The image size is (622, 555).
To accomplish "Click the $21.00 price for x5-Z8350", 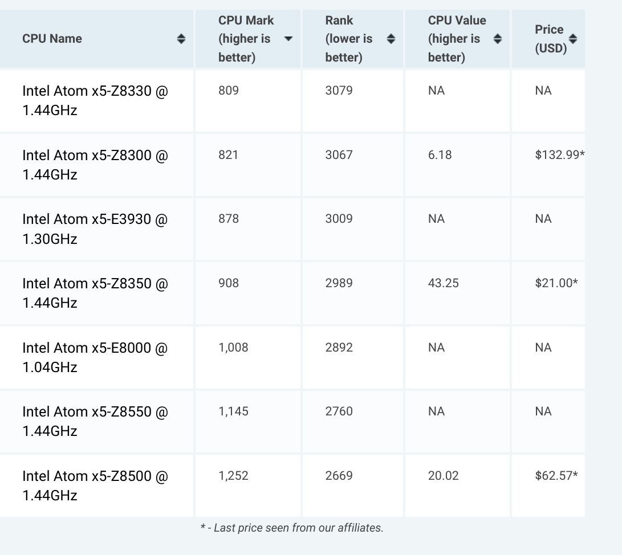I will (554, 283).
